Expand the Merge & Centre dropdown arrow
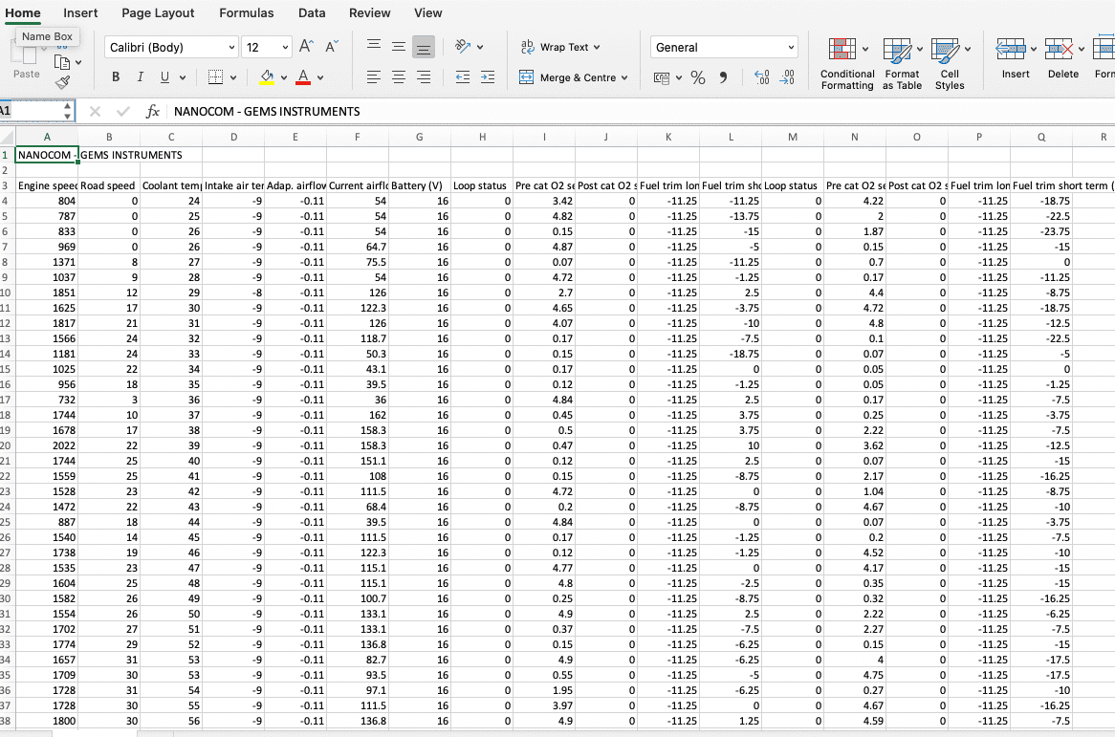 click(x=624, y=77)
